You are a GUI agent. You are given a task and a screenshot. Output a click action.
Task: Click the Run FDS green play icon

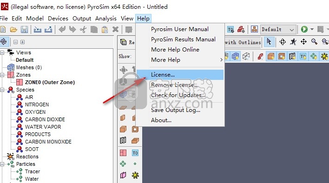[304, 29]
